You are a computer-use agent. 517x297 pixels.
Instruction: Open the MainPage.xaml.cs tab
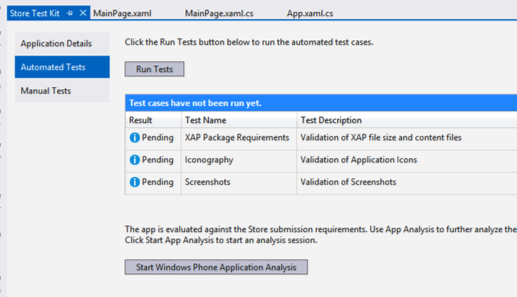pyautogui.click(x=219, y=14)
